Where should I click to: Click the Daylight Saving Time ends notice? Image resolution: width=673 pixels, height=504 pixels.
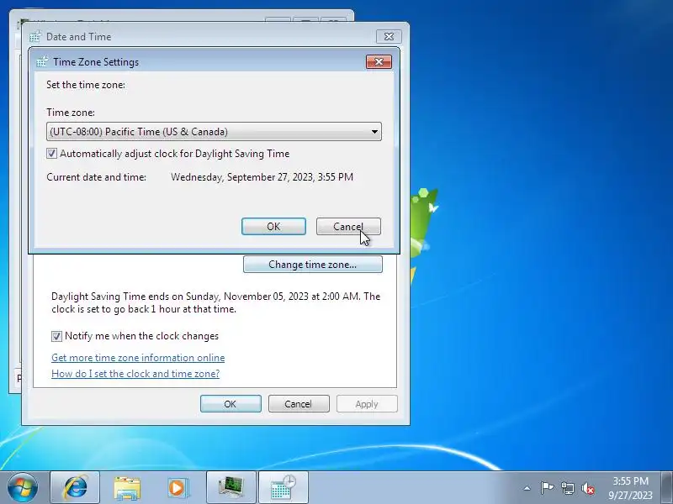(x=216, y=302)
